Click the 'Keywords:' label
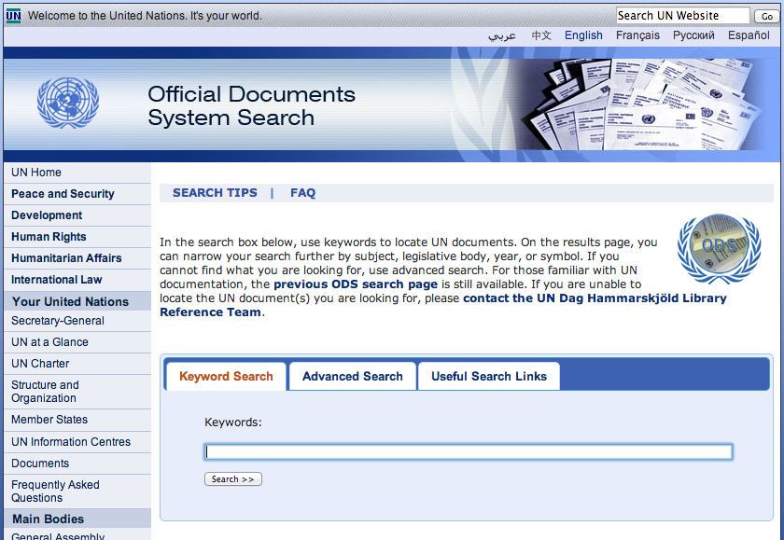Viewport: 784px width, 540px height. coord(233,422)
